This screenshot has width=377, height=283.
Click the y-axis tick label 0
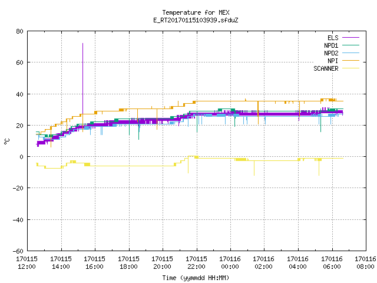point(22,157)
